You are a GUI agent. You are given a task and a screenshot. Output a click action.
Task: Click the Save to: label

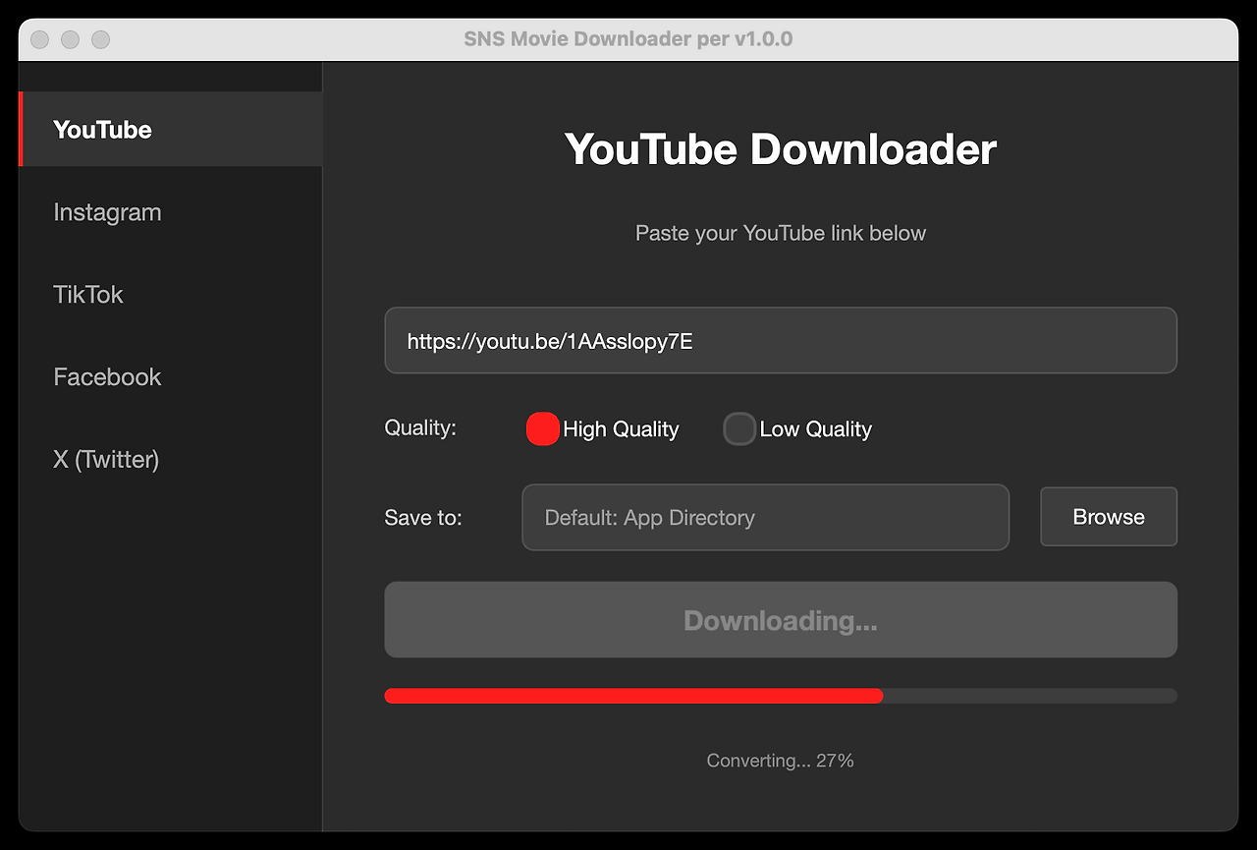click(x=423, y=518)
